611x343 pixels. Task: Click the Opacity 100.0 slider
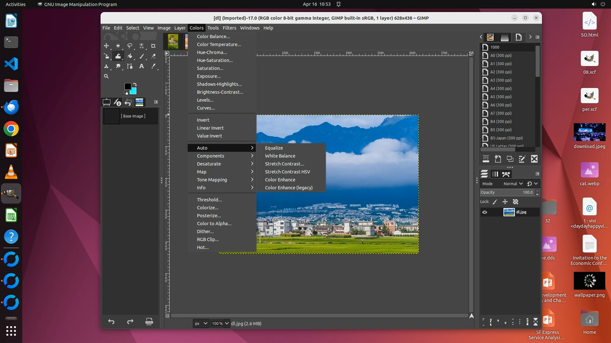(x=507, y=192)
